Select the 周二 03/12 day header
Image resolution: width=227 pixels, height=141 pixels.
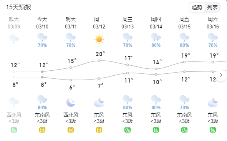99,23
